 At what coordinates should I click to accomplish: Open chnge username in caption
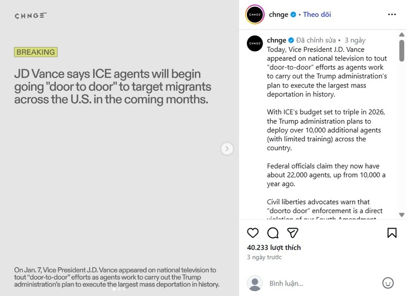pos(276,40)
